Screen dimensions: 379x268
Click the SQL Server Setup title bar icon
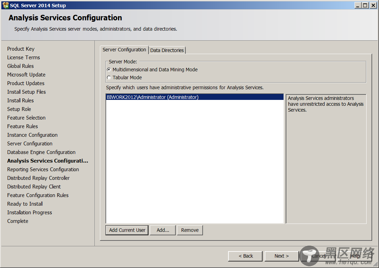coord(5,5)
